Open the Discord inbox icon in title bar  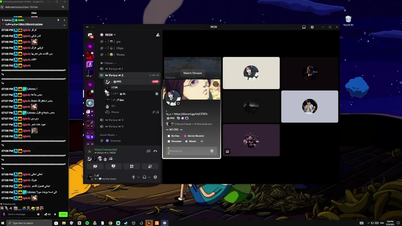tap(304, 27)
